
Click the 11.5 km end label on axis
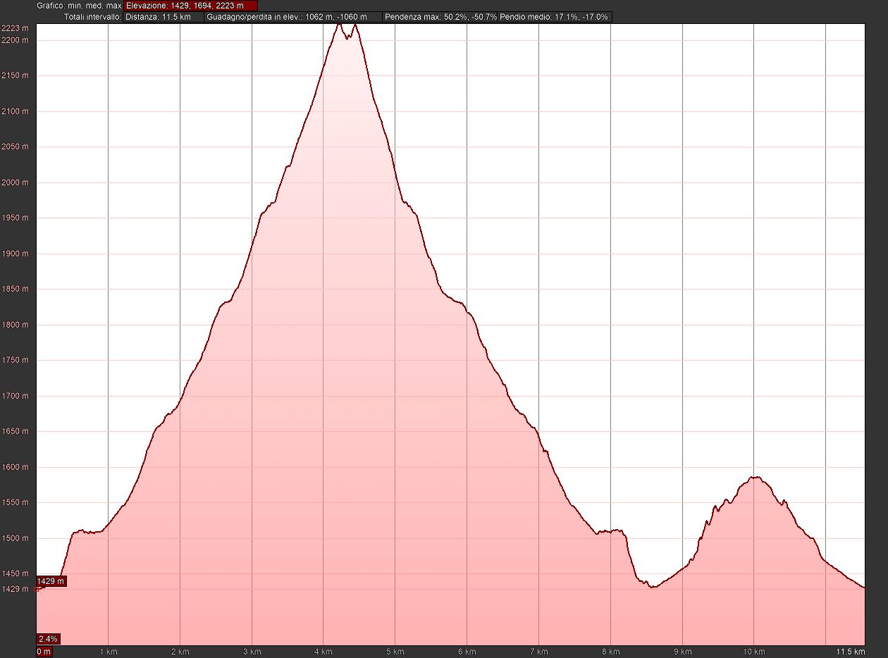pyautogui.click(x=853, y=652)
